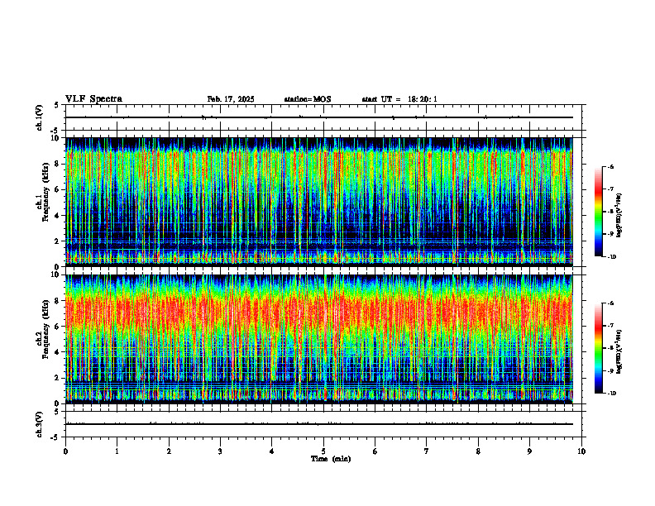
Task: Click the ch.1 spectrogram color scale bar
Action: 598,212
